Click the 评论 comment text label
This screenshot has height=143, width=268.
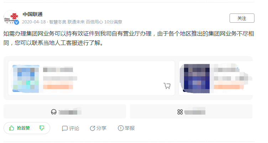tap(74, 128)
